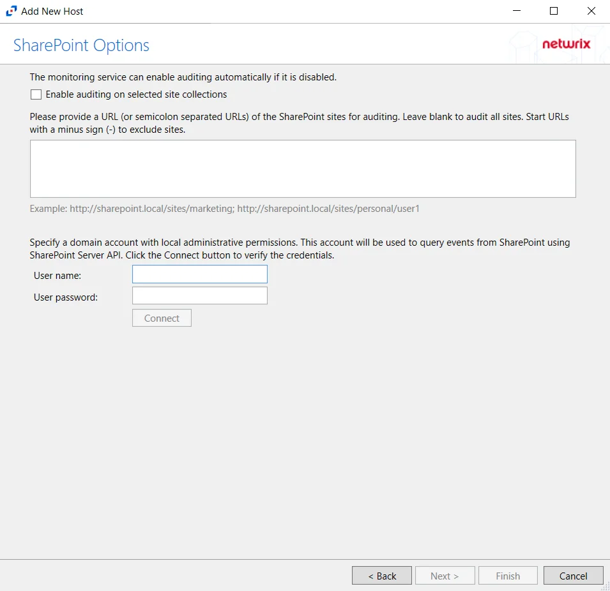Click the SharePoint Options heading
Viewport: 610px width, 591px height.
coord(81,45)
